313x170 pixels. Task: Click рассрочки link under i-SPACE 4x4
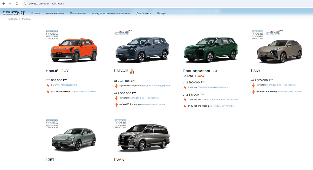click(222, 87)
